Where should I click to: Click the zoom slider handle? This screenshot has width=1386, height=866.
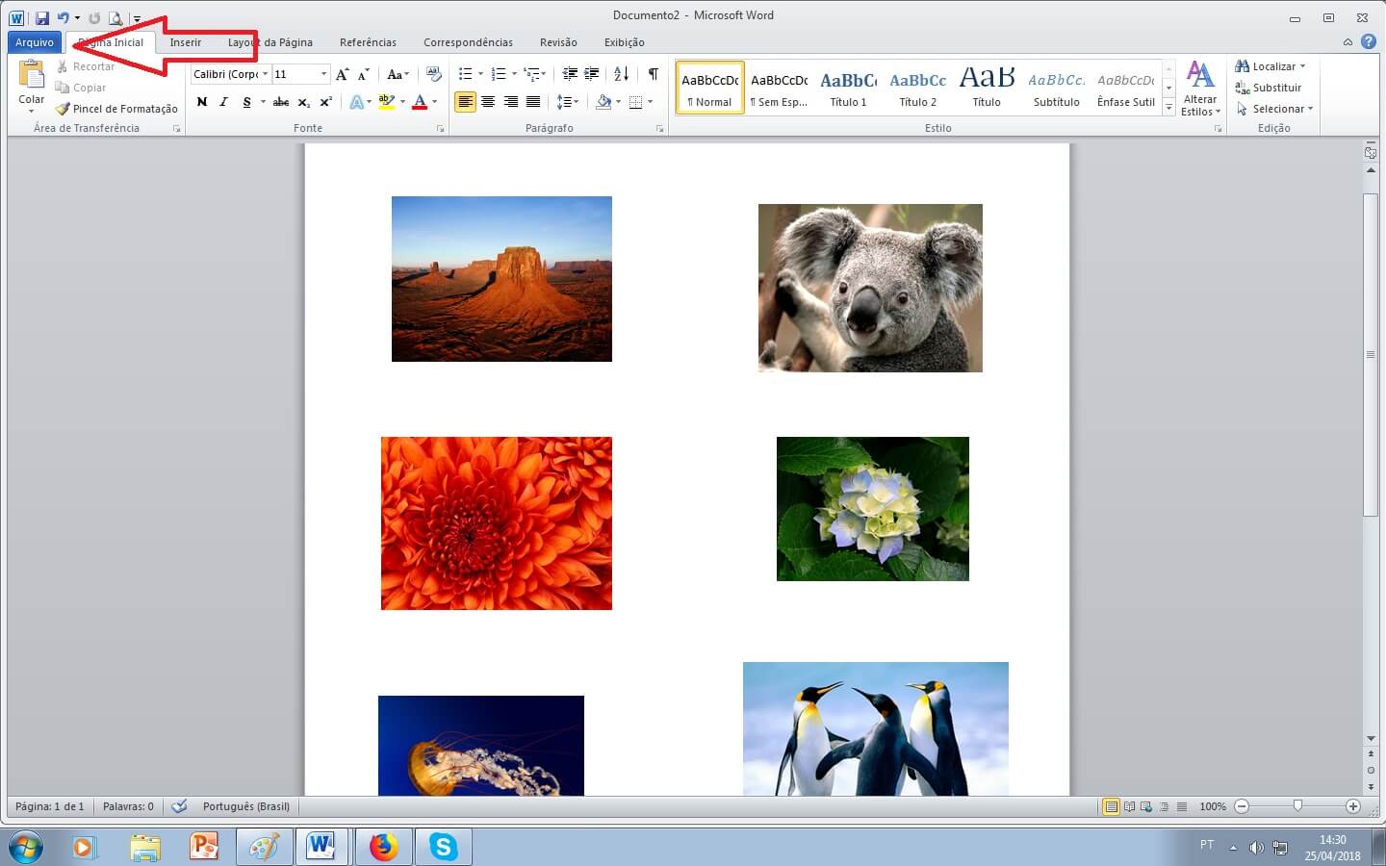(x=1297, y=806)
